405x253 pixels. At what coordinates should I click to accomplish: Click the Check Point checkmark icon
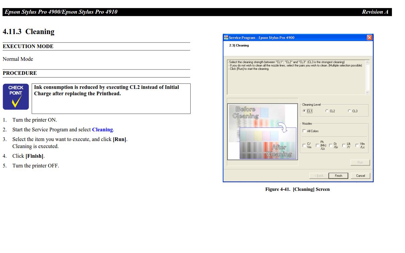(x=16, y=97)
